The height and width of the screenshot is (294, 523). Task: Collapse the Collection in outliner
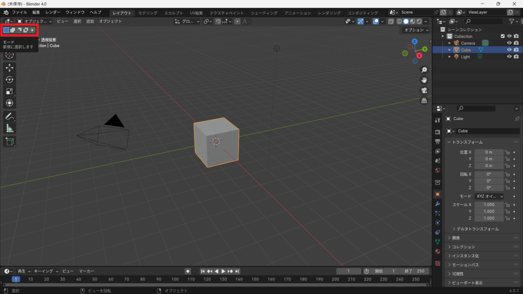tap(443, 36)
